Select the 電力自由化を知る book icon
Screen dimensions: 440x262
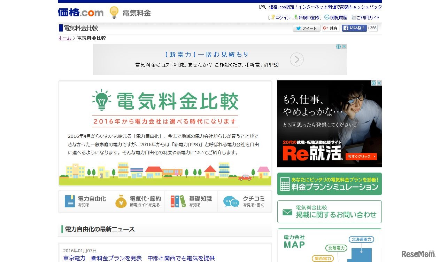(x=70, y=201)
